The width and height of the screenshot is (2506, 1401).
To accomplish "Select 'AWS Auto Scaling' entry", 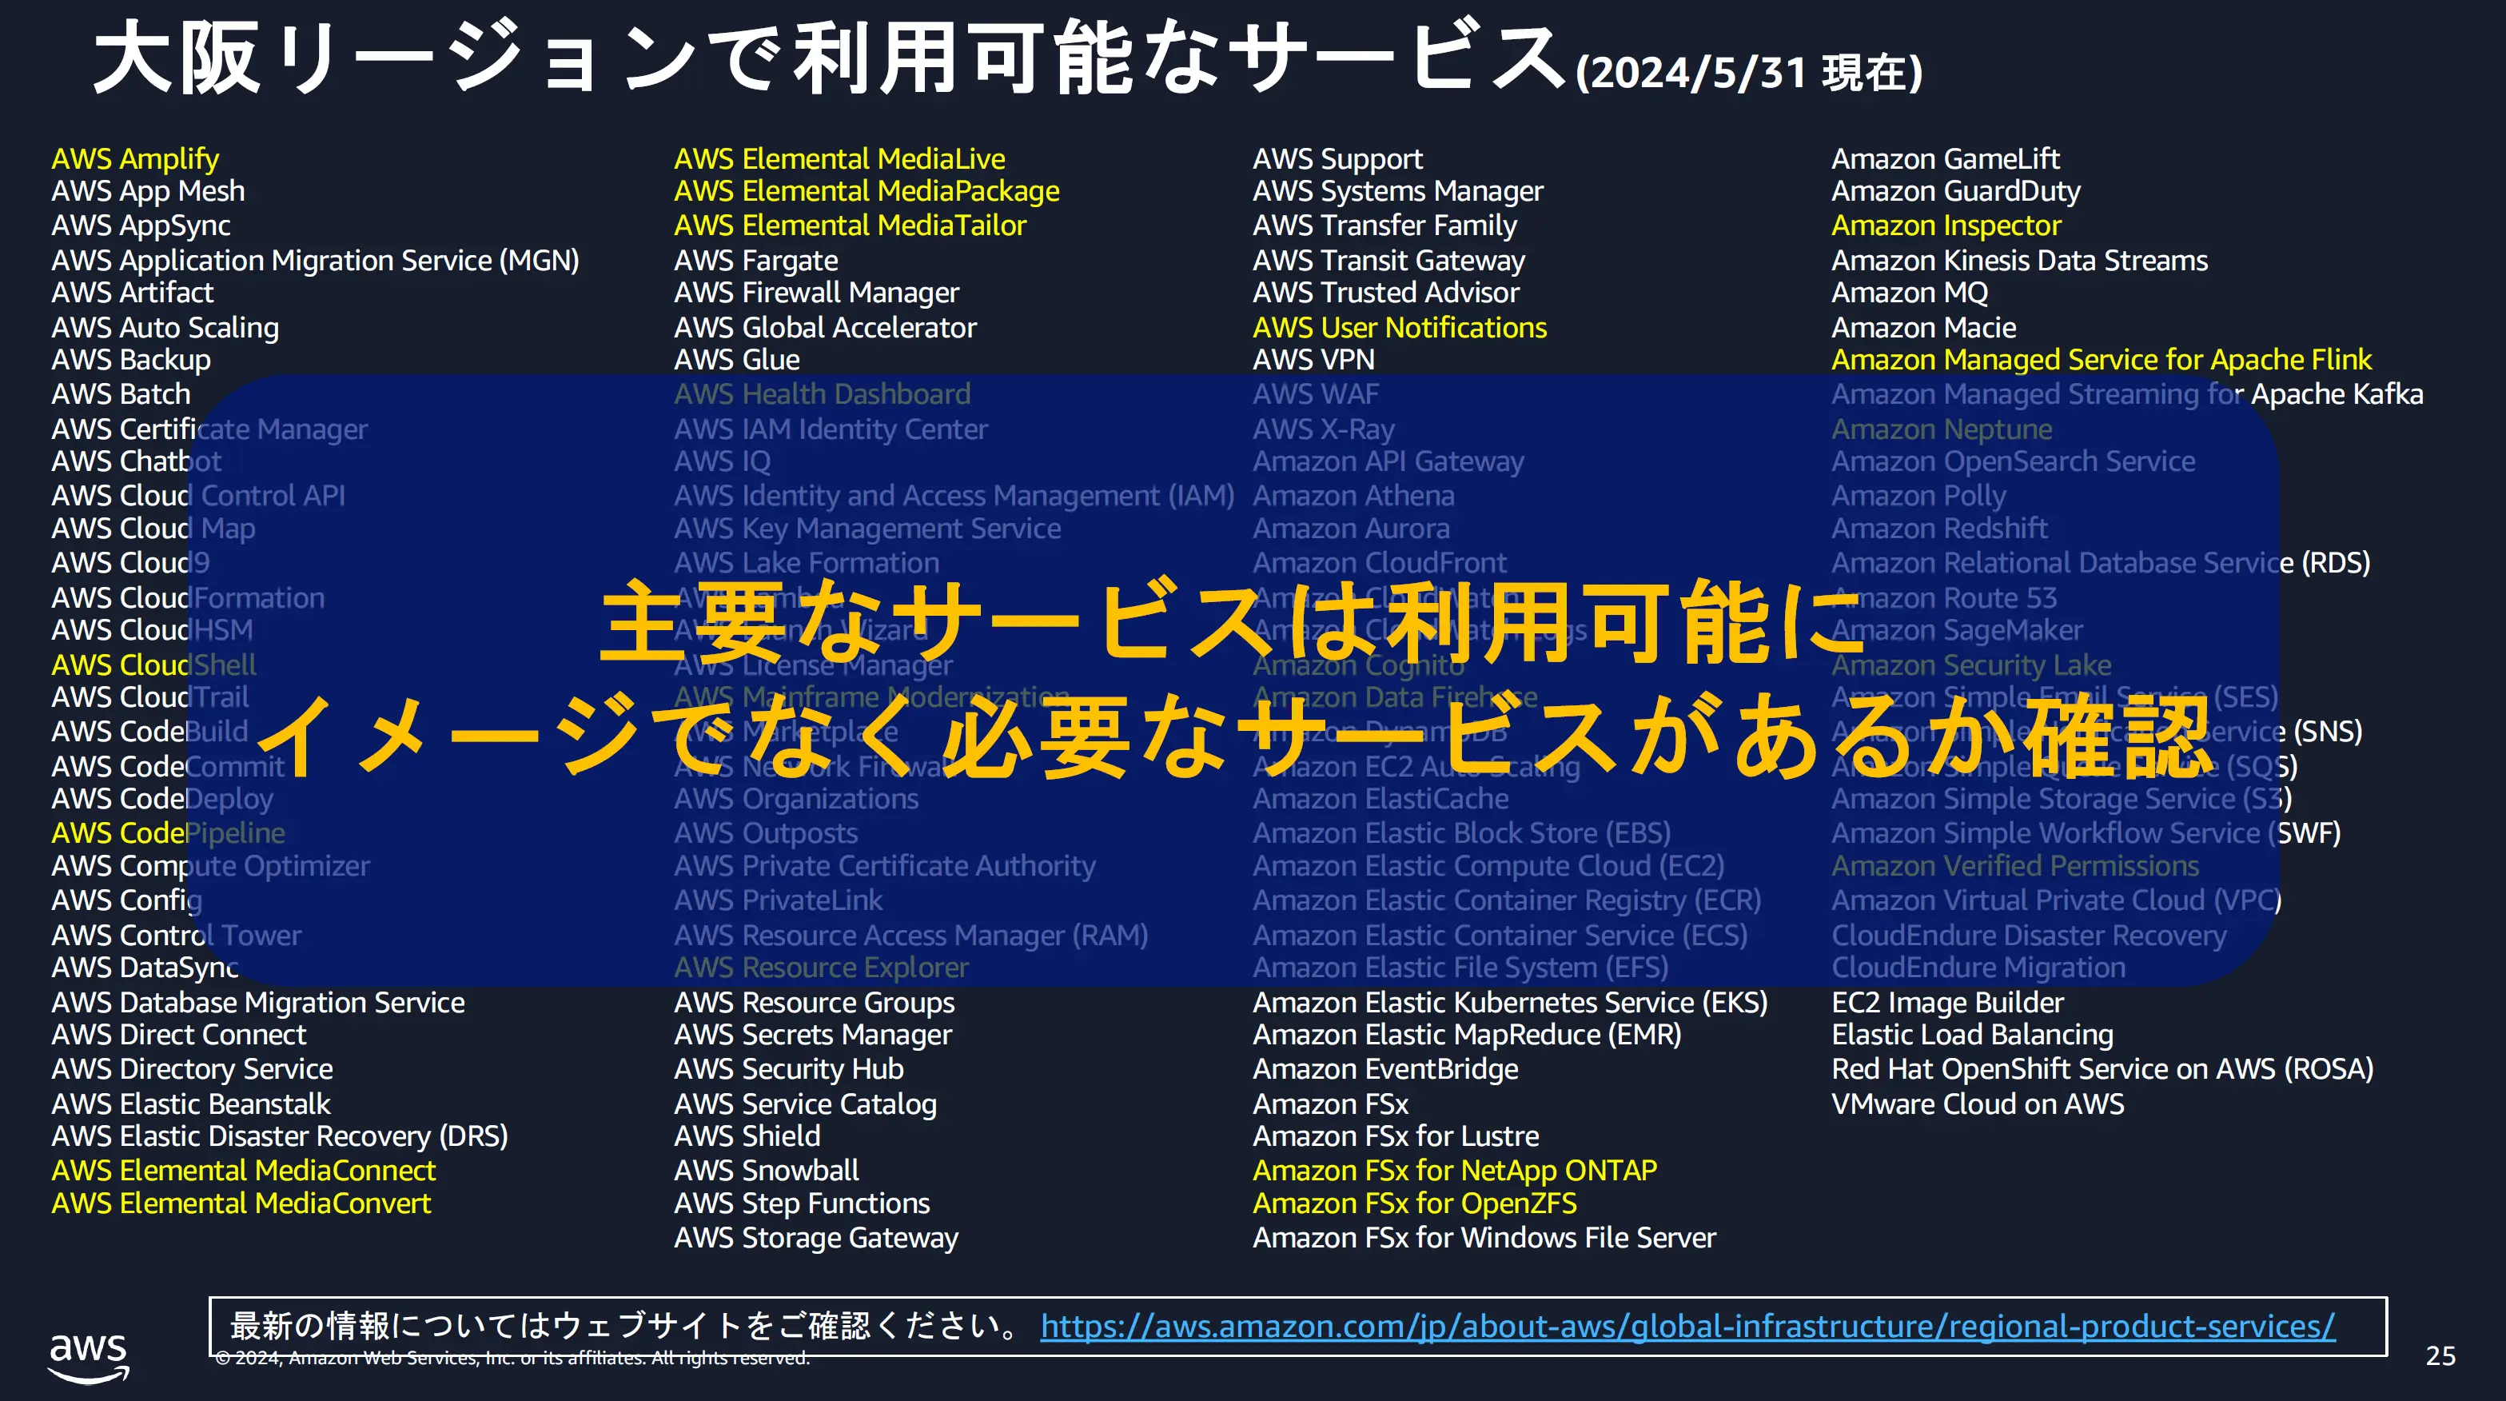I will (165, 328).
